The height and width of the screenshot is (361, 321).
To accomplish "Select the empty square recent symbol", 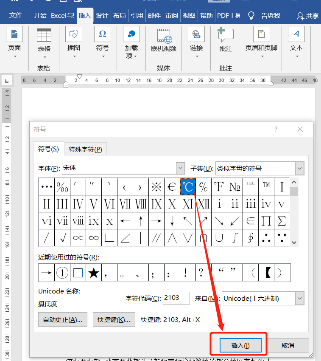I will [x=78, y=273].
